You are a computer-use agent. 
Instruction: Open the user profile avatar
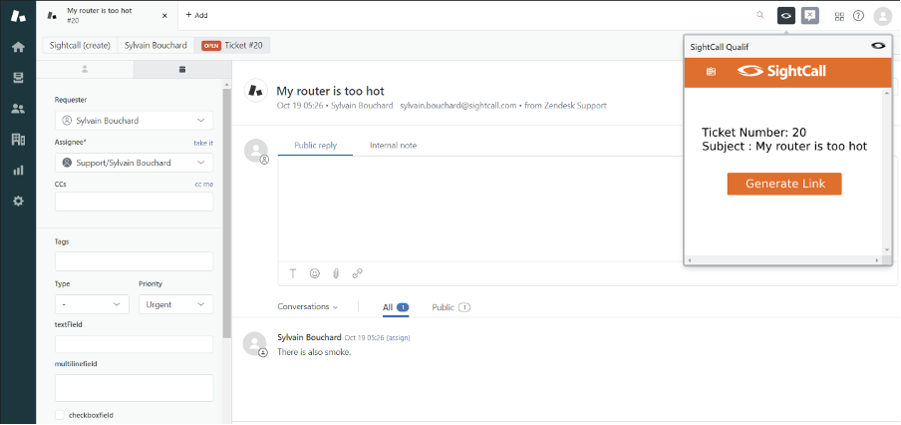coord(882,16)
